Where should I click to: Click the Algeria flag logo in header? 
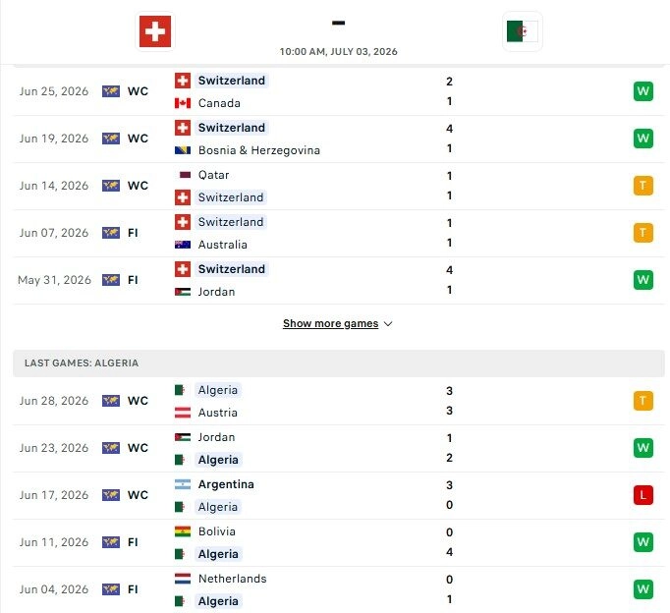point(523,31)
